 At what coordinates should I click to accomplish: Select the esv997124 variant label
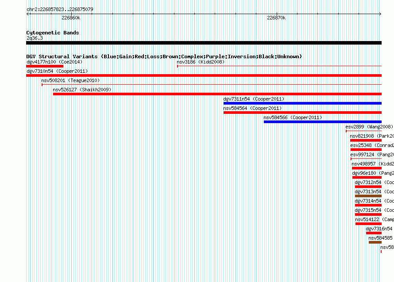pos(372,154)
